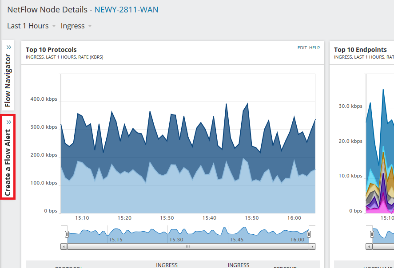Open the Last 1 Hours time period dropdown
This screenshot has height=268, width=394.
tap(31, 26)
